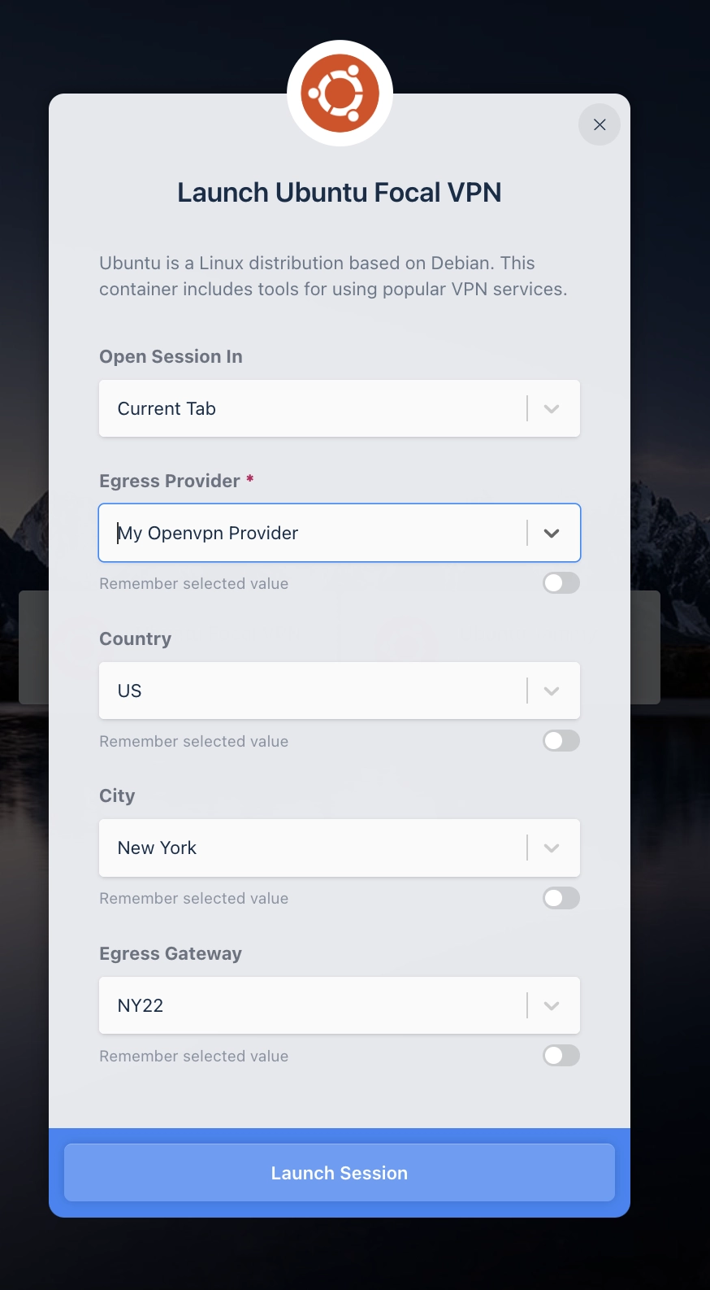Expand the Open Session In chevron
Screen dimensions: 710x1290
click(x=552, y=409)
